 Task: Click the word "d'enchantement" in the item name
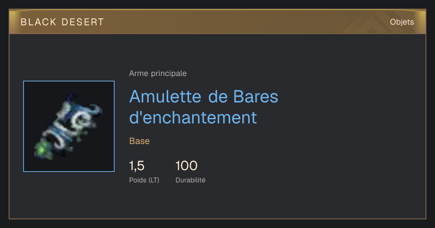(193, 118)
